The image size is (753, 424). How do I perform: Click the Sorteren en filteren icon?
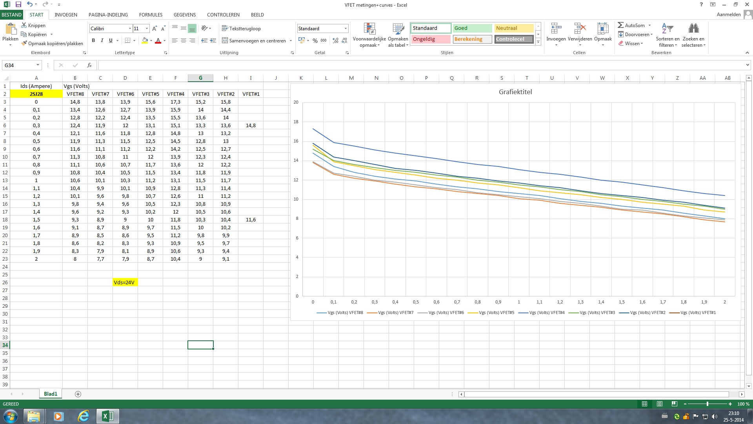tap(668, 29)
